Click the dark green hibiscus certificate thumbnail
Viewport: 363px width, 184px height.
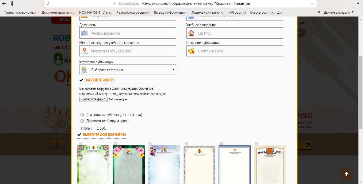(129, 165)
